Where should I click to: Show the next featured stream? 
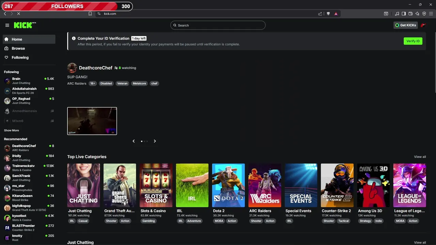coord(155,141)
